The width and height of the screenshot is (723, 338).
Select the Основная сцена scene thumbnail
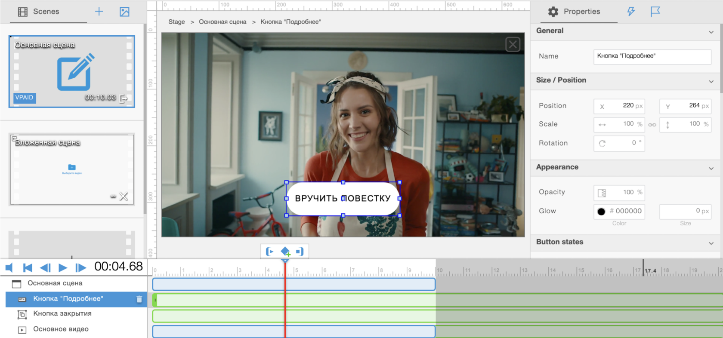pyautogui.click(x=72, y=71)
